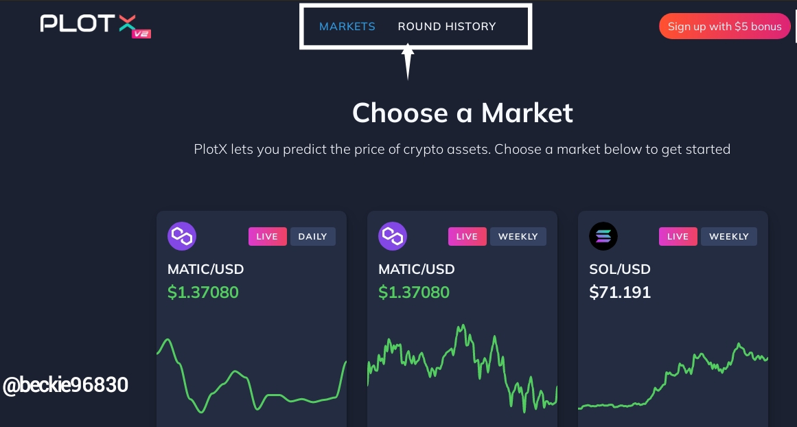Click the Choose a Market heading
Screen dimensions: 797x427
[463, 113]
